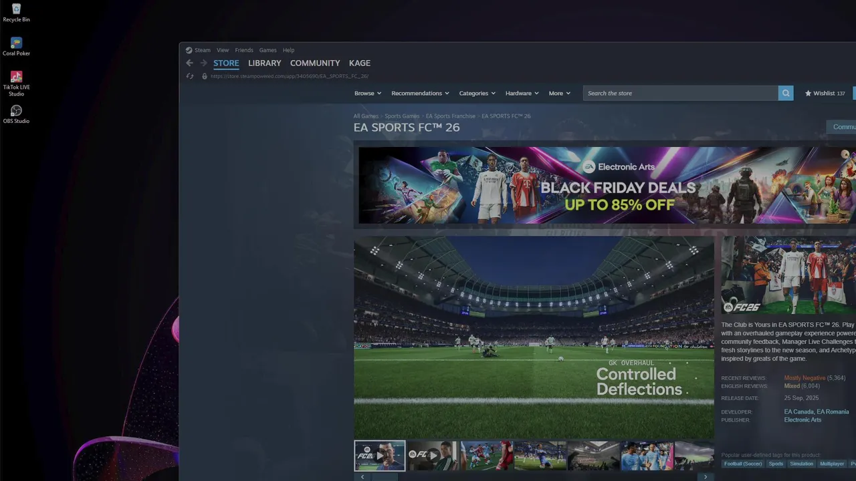Follow the EA Sports Franchise breadcrumb
The height and width of the screenshot is (481, 856).
pyautogui.click(x=451, y=116)
